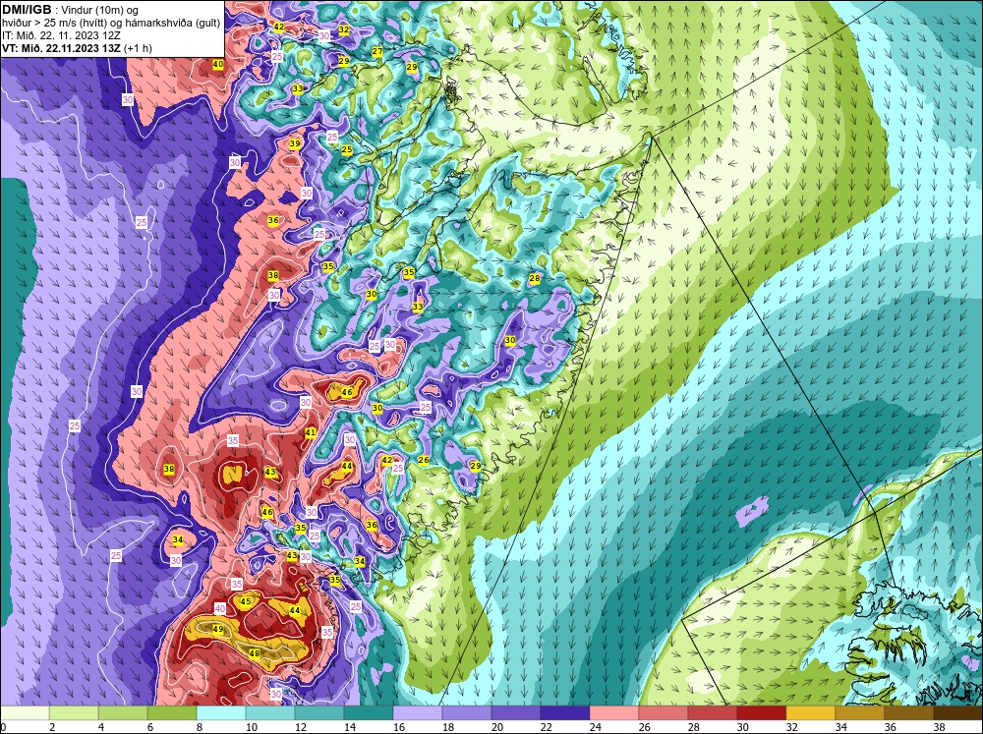Click the yellow 40 max gust label

pos(218,64)
